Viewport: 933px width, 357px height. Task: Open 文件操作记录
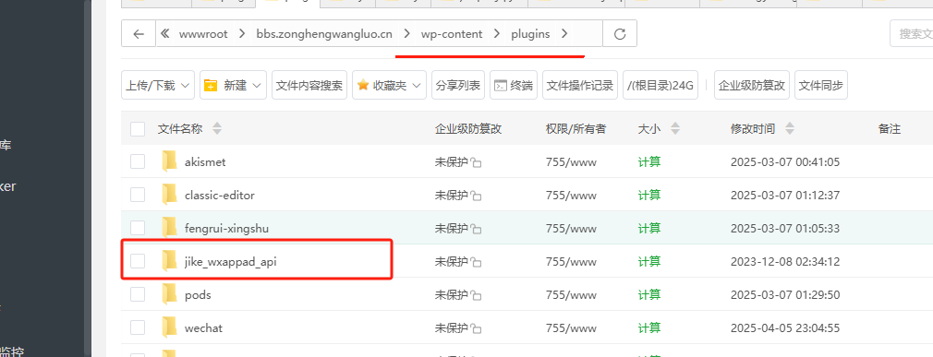(580, 86)
